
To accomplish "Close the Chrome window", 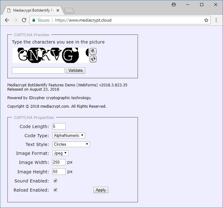I will 216,5.
